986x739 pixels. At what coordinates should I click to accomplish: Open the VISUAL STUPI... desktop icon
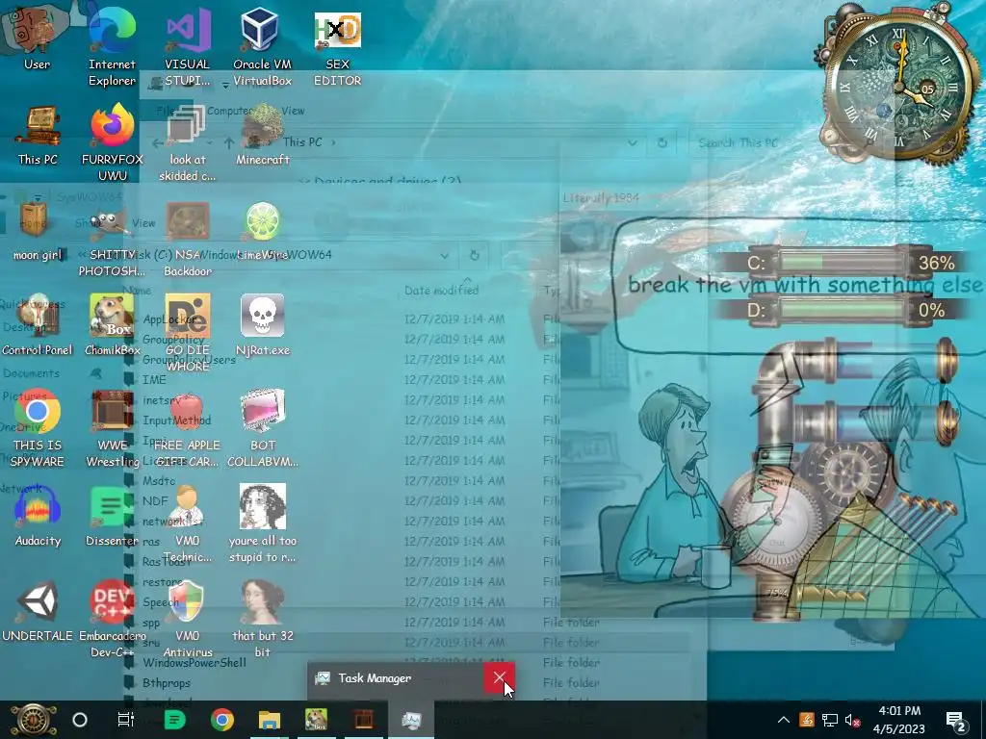(188, 45)
